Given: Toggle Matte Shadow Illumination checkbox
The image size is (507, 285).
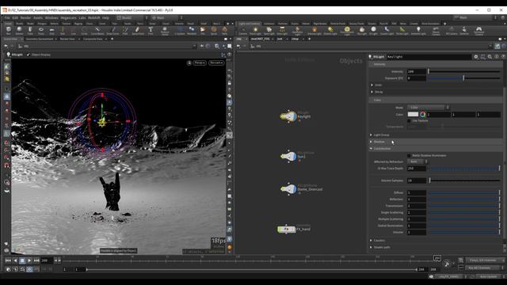Looking at the screenshot, I should 409,155.
